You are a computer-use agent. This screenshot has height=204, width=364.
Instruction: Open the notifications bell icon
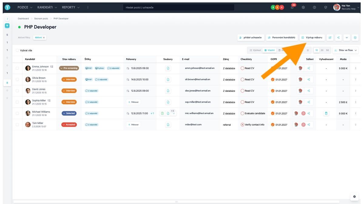[292, 8]
